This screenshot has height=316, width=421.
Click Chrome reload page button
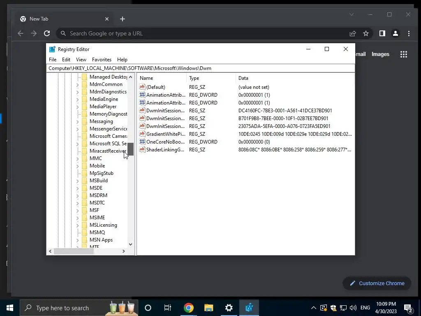47,33
